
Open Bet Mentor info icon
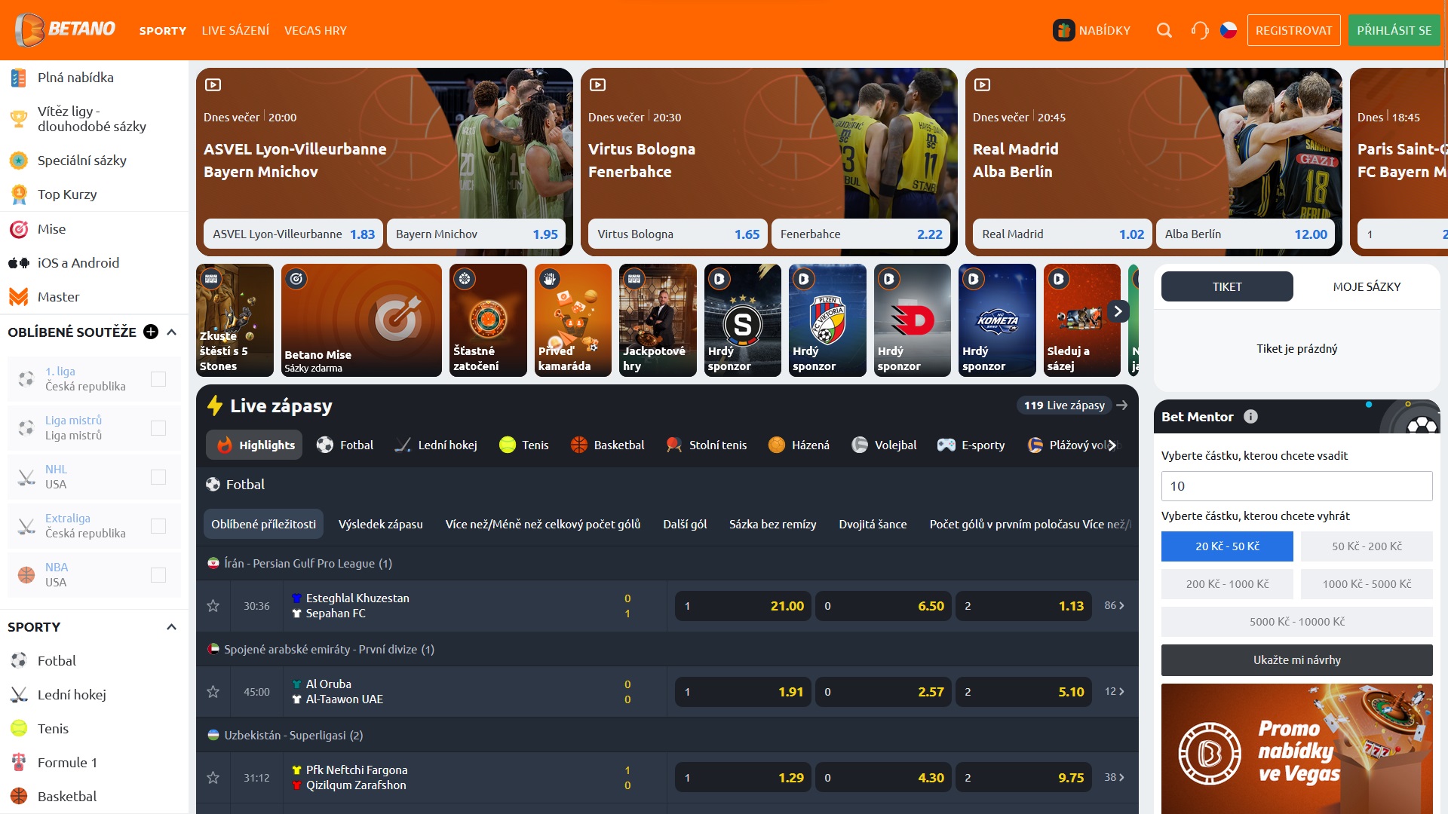pyautogui.click(x=1250, y=416)
